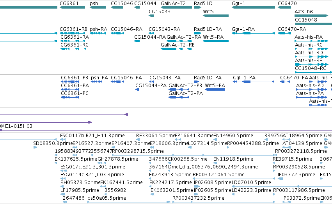This screenshot has width=332, height=204.
Task: Open the Rad51D-PA protein label
Action: coord(208,78)
